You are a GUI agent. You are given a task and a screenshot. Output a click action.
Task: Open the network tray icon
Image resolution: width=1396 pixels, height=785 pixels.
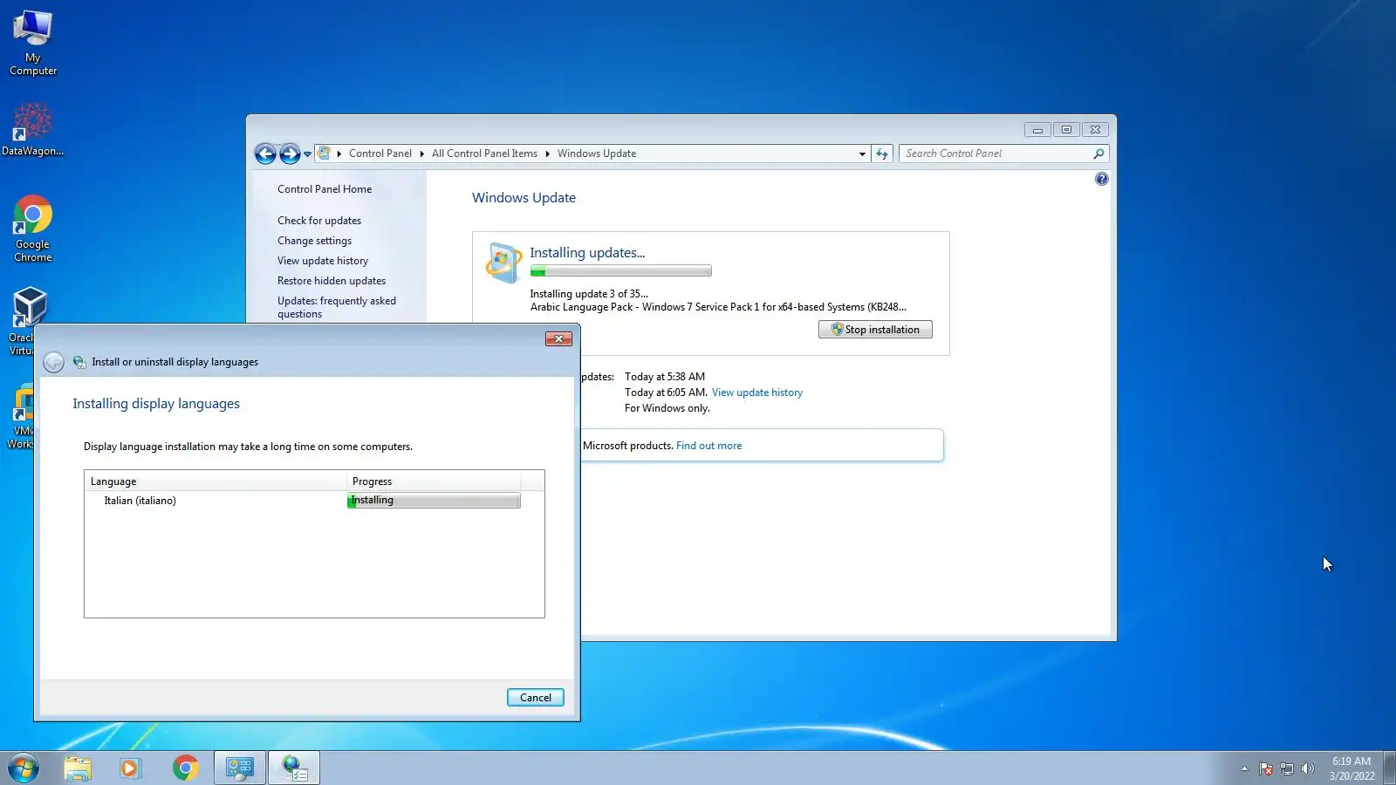1287,768
